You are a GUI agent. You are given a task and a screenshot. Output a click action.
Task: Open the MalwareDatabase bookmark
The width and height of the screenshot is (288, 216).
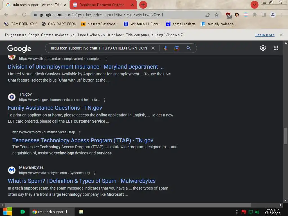click(100, 24)
